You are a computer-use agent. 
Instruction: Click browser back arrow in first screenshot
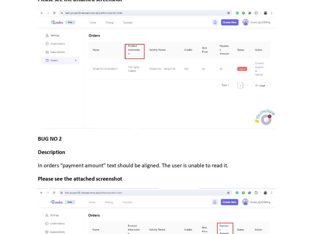click(x=42, y=13)
